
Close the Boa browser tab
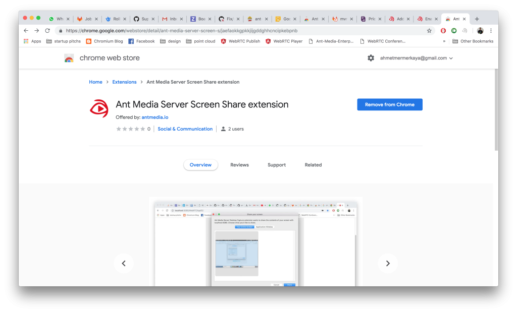(210, 19)
